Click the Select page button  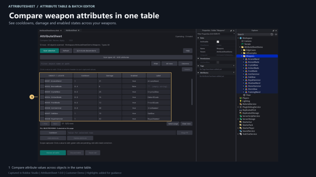(x=173, y=124)
